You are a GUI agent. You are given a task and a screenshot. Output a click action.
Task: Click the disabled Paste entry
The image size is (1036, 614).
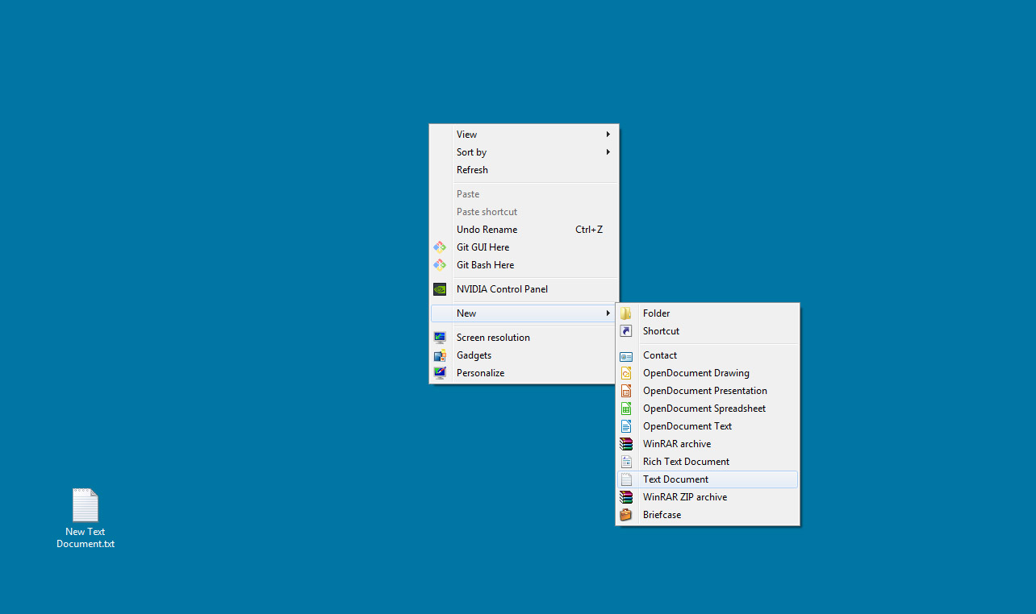point(524,194)
